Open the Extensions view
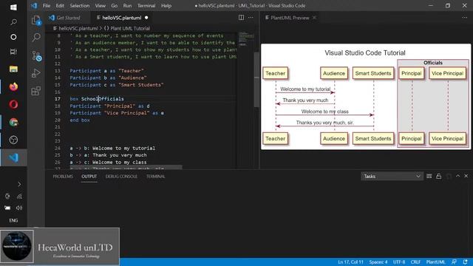The image size is (473, 266). click(36, 91)
